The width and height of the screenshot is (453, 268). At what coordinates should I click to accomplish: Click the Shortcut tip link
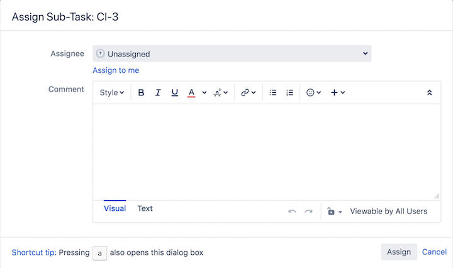point(34,252)
